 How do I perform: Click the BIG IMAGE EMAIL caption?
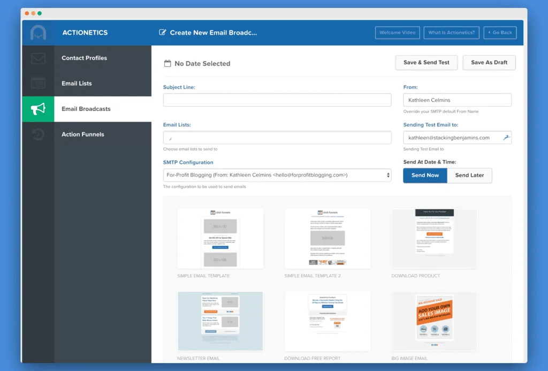[409, 358]
